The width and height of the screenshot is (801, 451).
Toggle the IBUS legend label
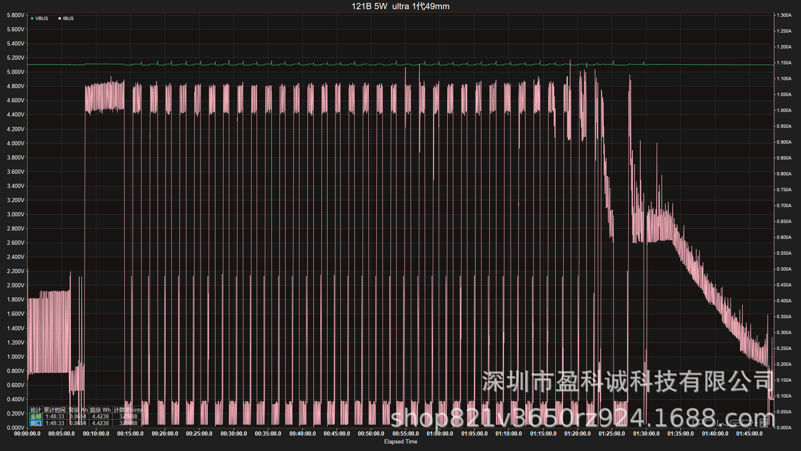point(68,18)
